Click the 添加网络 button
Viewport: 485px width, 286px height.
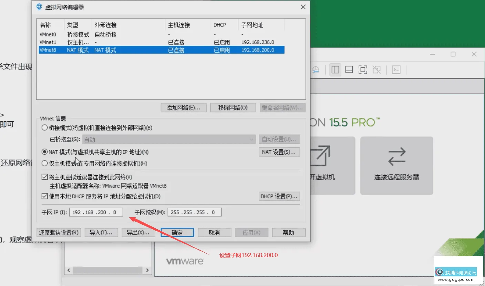point(183,107)
